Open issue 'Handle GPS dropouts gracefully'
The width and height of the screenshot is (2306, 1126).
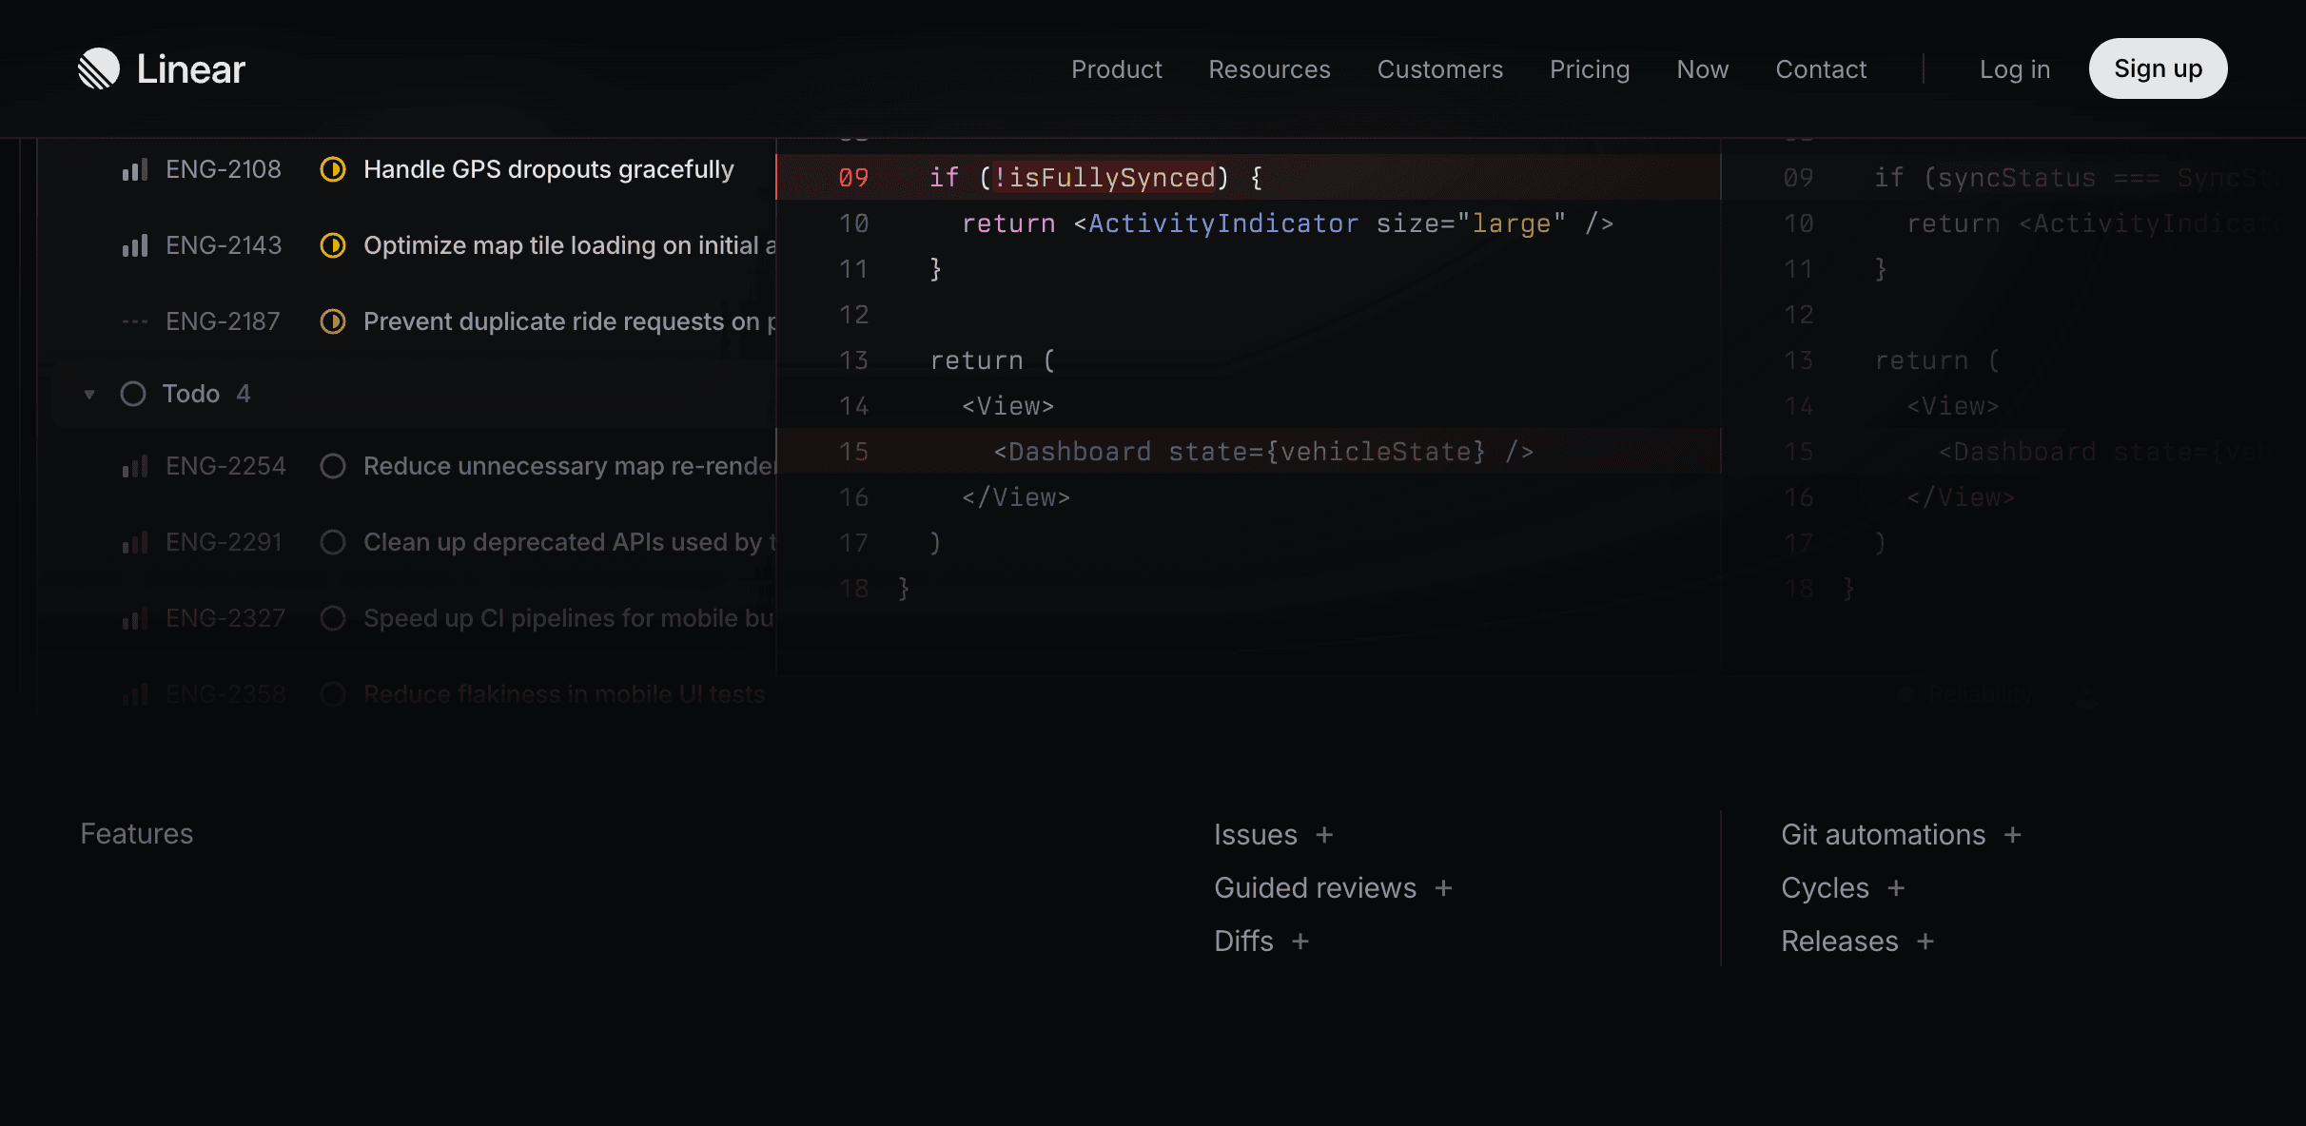point(549,169)
